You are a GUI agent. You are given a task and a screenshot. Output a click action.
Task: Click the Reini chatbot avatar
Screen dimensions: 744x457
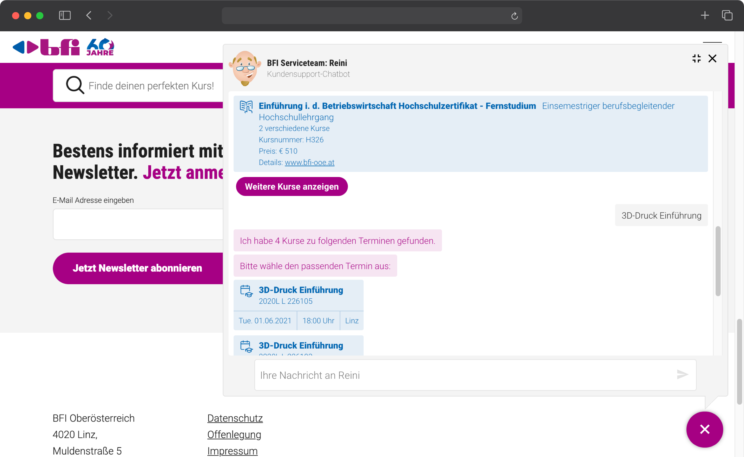245,68
